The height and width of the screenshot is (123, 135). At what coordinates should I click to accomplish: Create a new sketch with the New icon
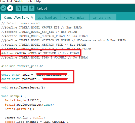(x=18, y=8)
